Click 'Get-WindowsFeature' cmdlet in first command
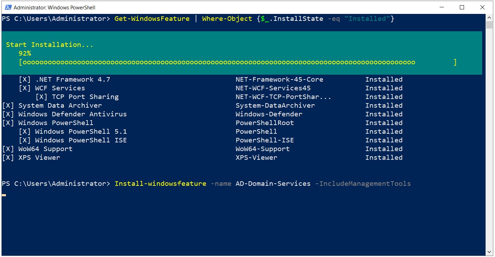The image size is (495, 257). click(x=152, y=19)
